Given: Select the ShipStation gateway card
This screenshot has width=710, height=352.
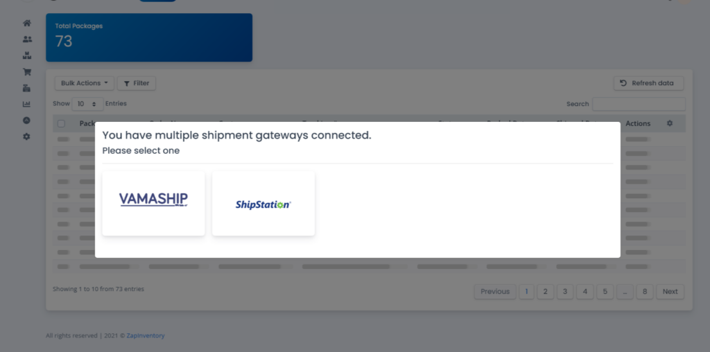Looking at the screenshot, I should 263,203.
